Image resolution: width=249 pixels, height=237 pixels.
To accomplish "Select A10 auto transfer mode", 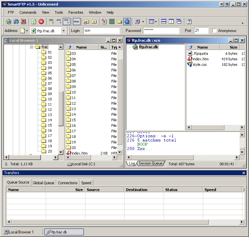I will pyautogui.click(x=66, y=22).
